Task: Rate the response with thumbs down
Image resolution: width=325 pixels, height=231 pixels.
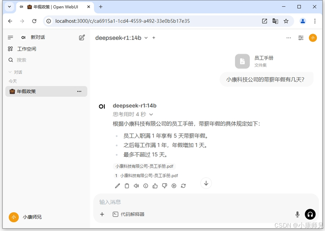Action: coord(164,186)
